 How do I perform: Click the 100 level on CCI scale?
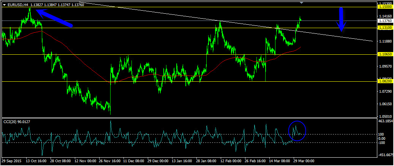coord(382,134)
